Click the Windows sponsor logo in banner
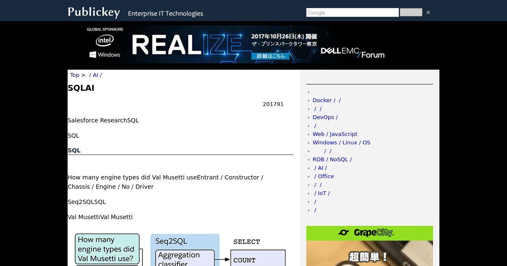 coord(105,54)
